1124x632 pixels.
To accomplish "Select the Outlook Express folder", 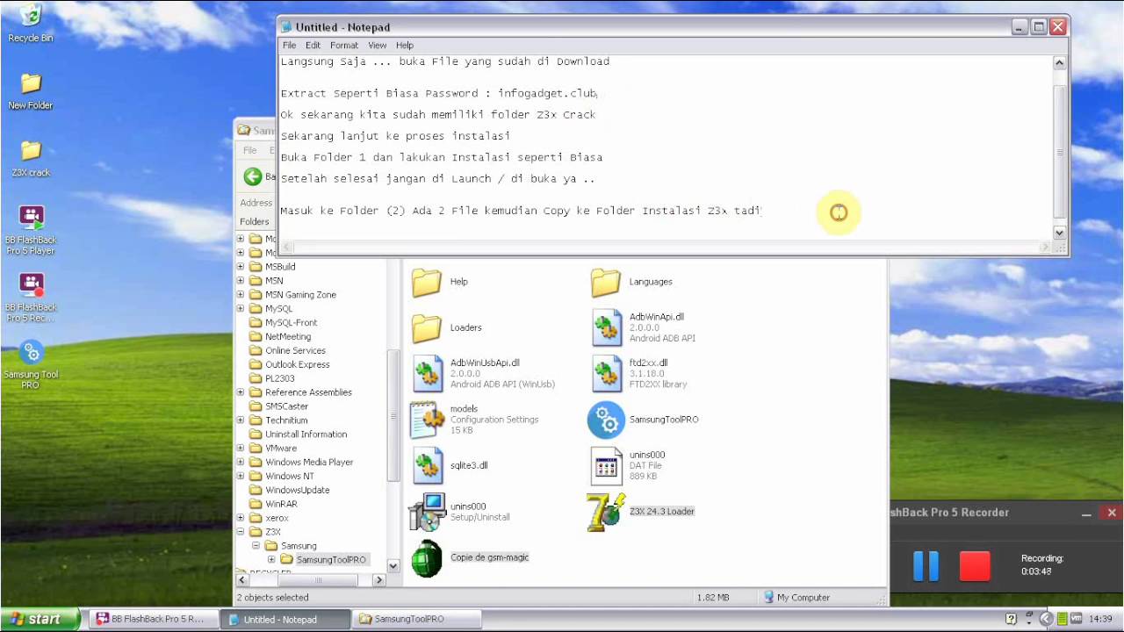I will click(298, 364).
